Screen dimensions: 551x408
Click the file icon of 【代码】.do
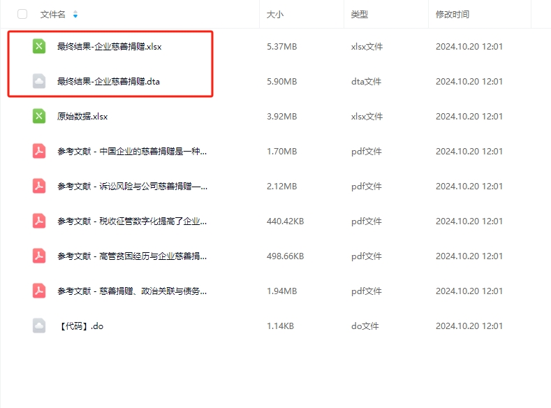coord(39,326)
